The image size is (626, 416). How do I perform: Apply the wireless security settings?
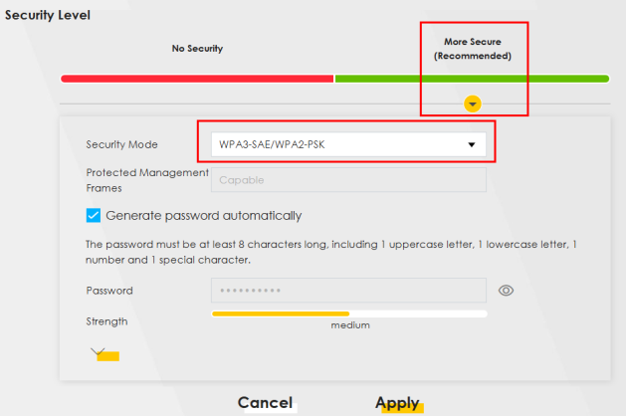397,402
